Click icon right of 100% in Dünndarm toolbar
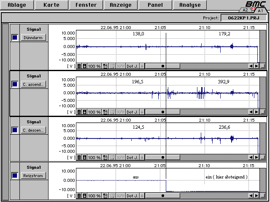The height and width of the screenshot is (202, 270). pos(105,66)
